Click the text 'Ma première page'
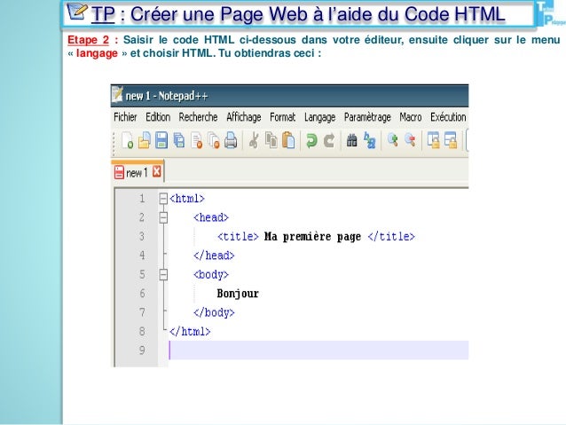This screenshot has height=425, width=566. pyautogui.click(x=312, y=237)
